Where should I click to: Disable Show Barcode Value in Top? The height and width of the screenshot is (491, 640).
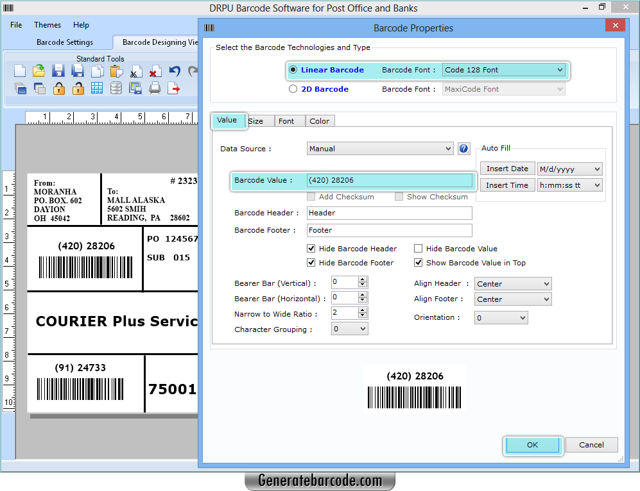pos(418,262)
